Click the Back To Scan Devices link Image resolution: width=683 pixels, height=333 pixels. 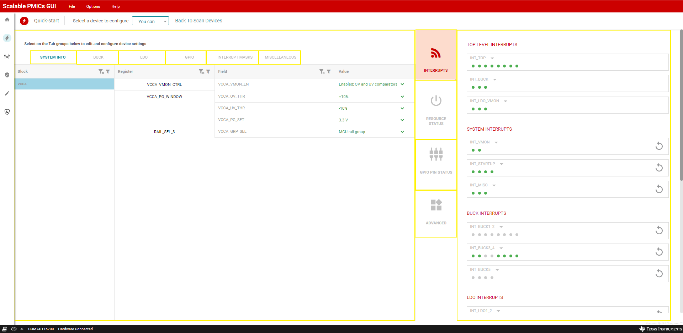[198, 21]
